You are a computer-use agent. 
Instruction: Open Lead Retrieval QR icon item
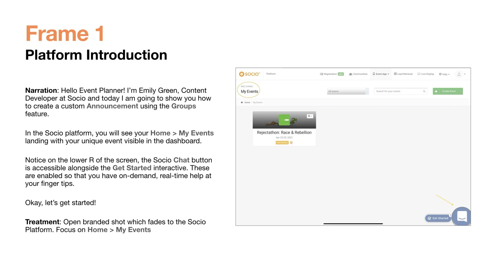403,74
